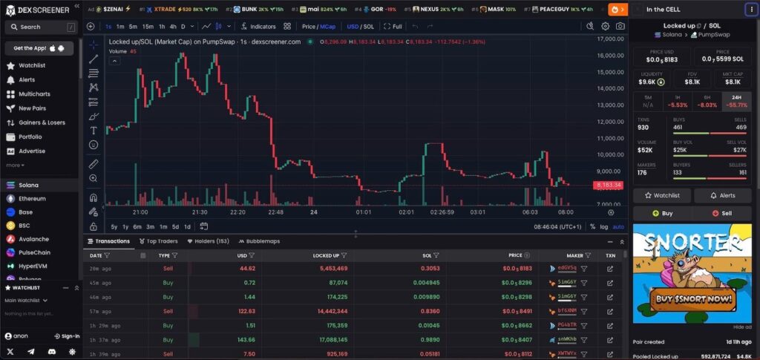Minimize the transactions panel dash icon

coord(610,241)
